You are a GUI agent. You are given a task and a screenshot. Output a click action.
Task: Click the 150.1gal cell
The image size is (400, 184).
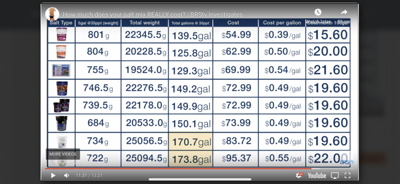pyautogui.click(x=191, y=124)
